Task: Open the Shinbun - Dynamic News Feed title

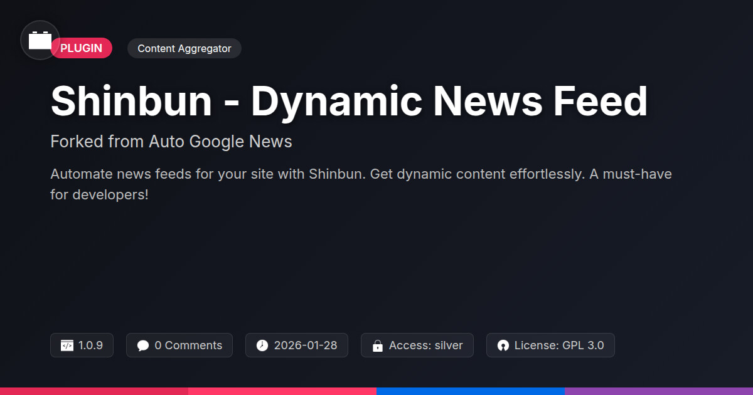Action: pos(349,102)
